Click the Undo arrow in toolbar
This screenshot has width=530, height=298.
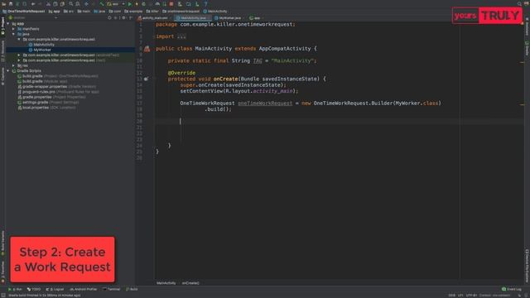33,4
